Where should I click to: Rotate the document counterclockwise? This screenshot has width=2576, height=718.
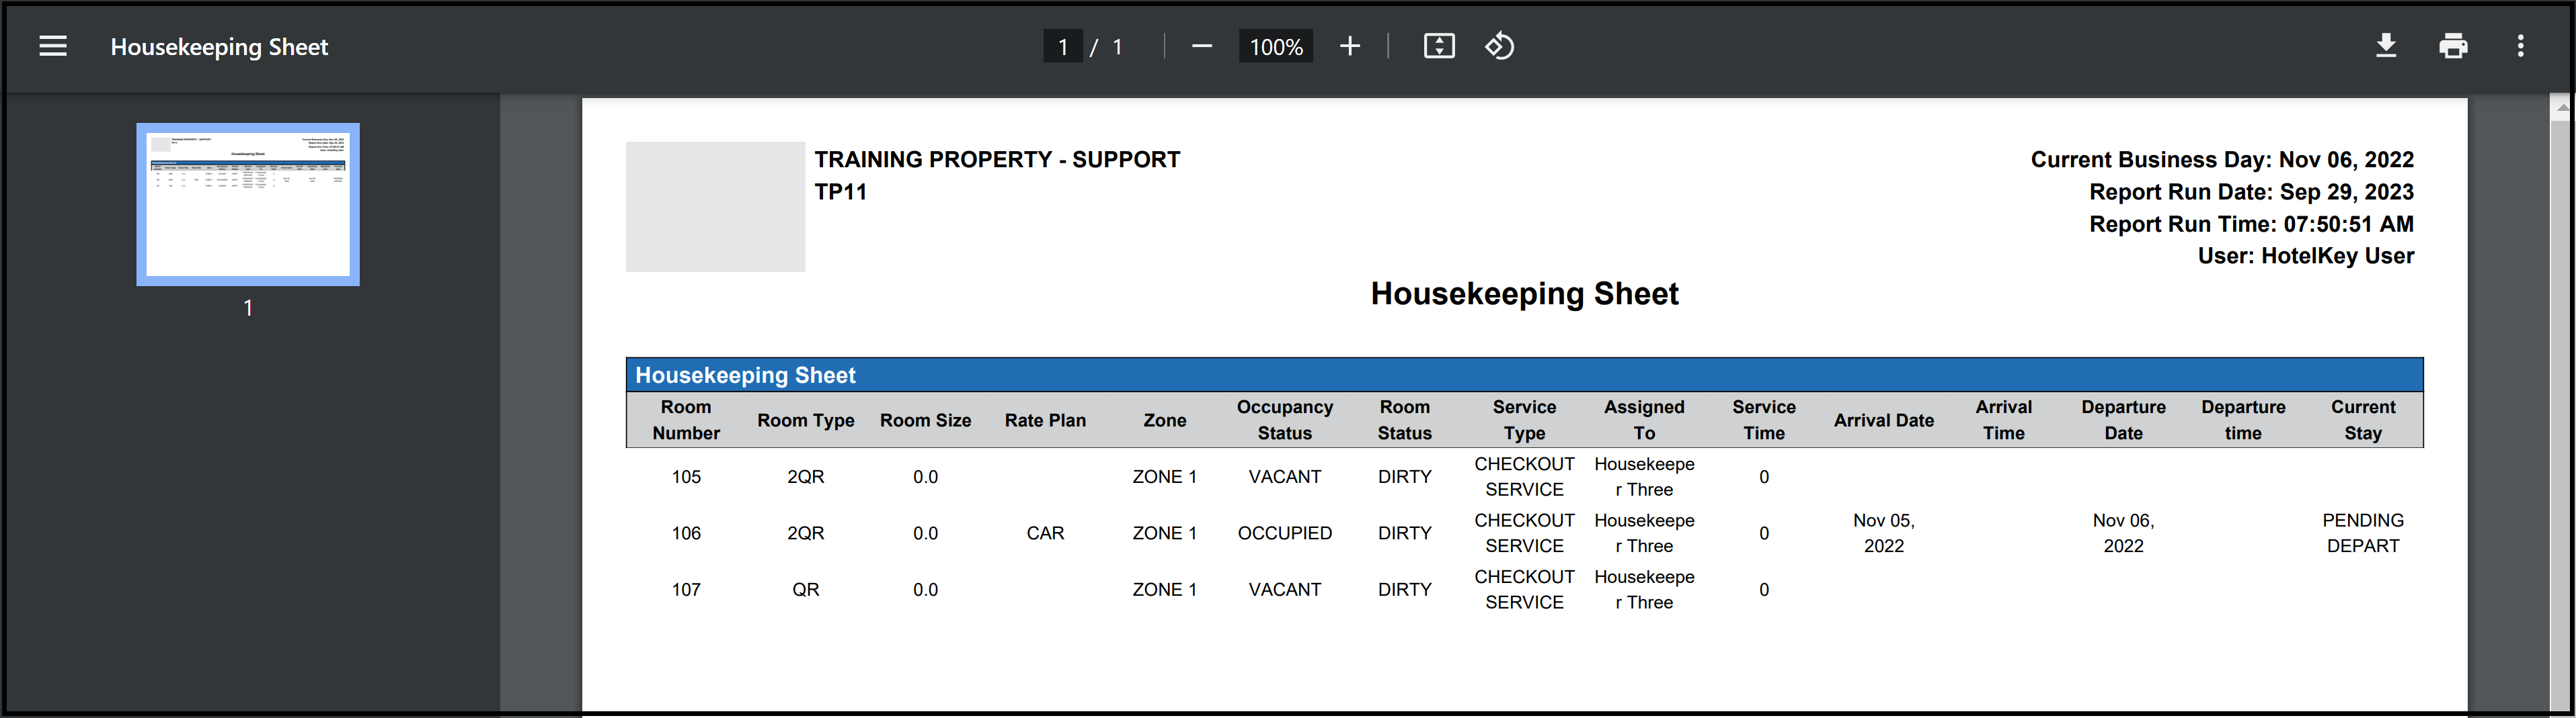coord(1499,46)
